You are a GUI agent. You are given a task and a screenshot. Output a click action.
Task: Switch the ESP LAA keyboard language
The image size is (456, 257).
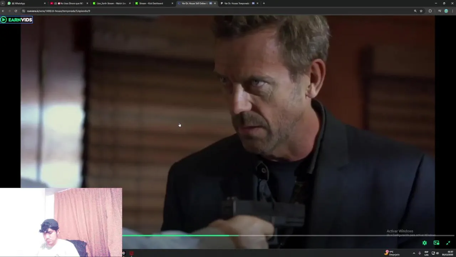tap(426, 253)
